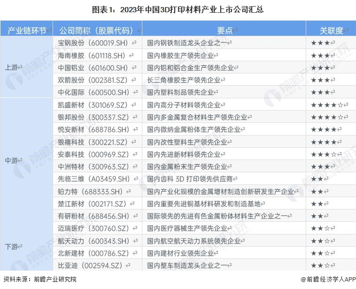Click 国内整车制造龙头企业之一 description
356x289 pixels.
(x=187, y=266)
